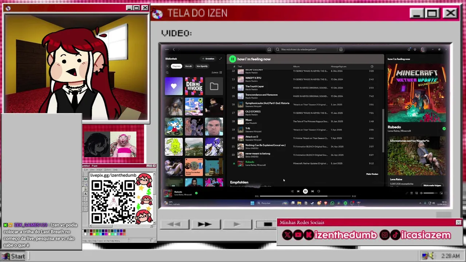Viewport: 466px width, 262px height.
Task: Sort by the duration clock column header
Action: (372, 67)
